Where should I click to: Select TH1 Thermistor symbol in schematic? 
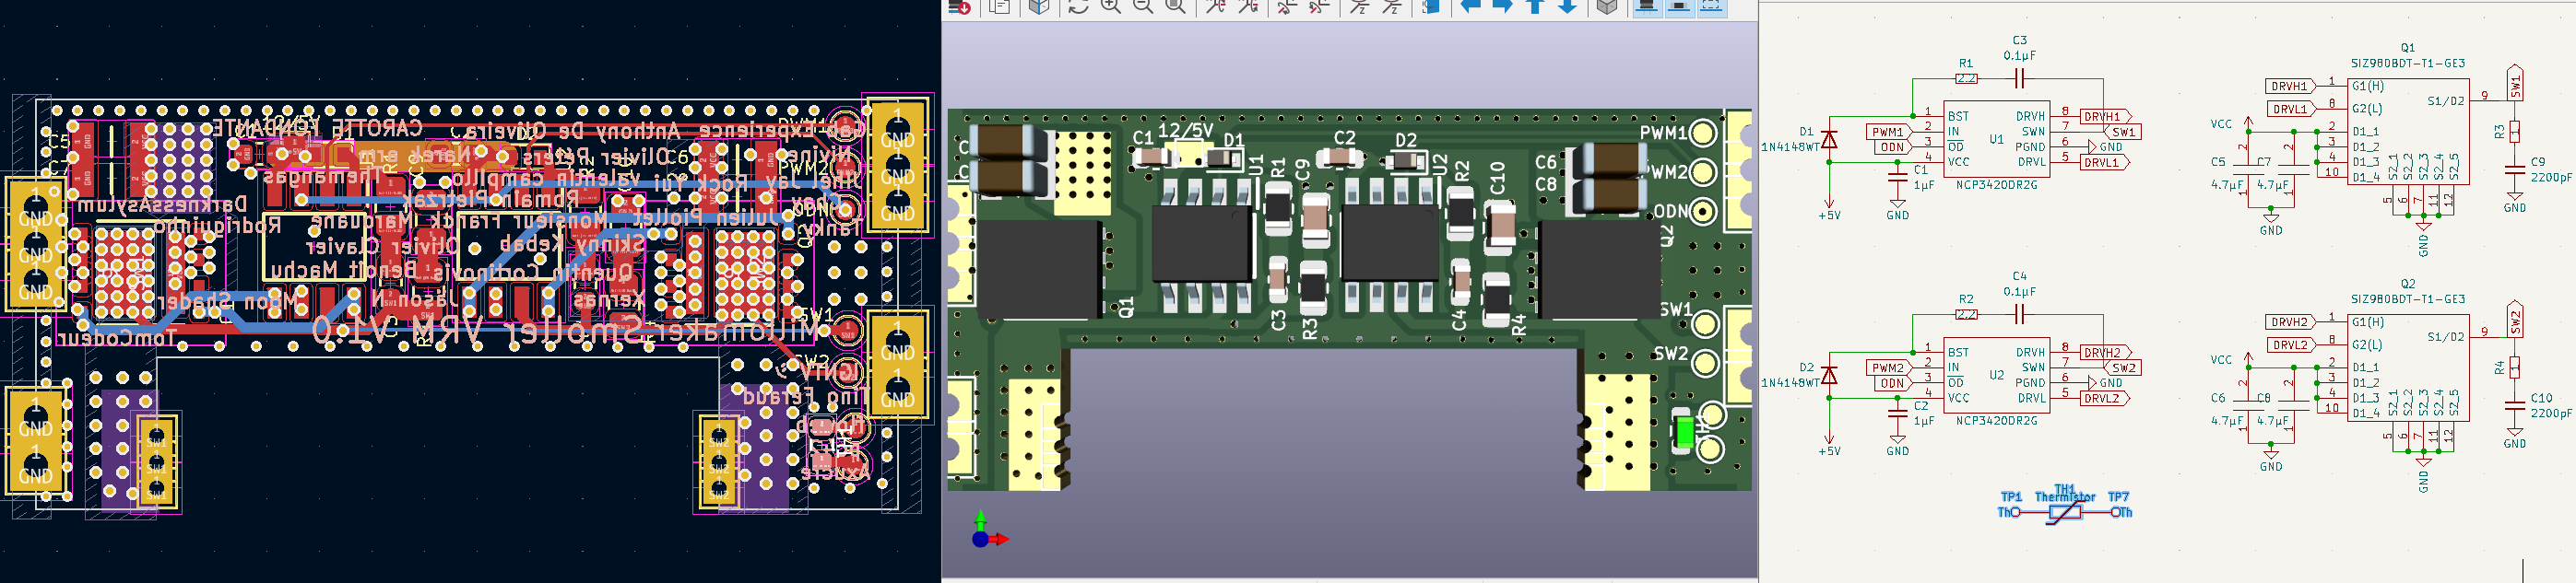pyautogui.click(x=2065, y=511)
